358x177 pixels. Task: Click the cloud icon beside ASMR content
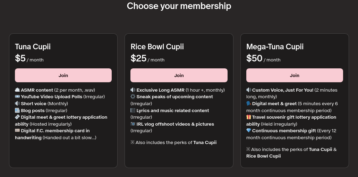17,90
